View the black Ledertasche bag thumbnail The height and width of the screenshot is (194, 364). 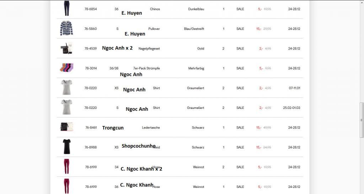[x=66, y=127]
